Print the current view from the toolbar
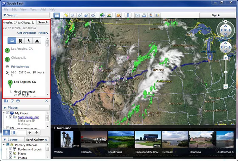The height and width of the screenshot is (161, 238). pos(144,15)
